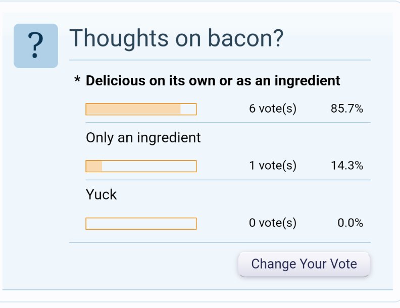Viewport: 400px width, 308px height.
Task: Click the word "ingredient" in the bold option
Action: 307,81
